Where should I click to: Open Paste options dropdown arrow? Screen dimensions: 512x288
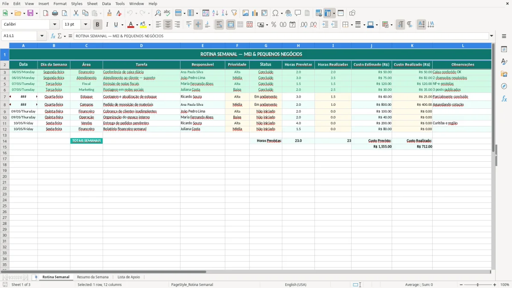tap(100, 13)
